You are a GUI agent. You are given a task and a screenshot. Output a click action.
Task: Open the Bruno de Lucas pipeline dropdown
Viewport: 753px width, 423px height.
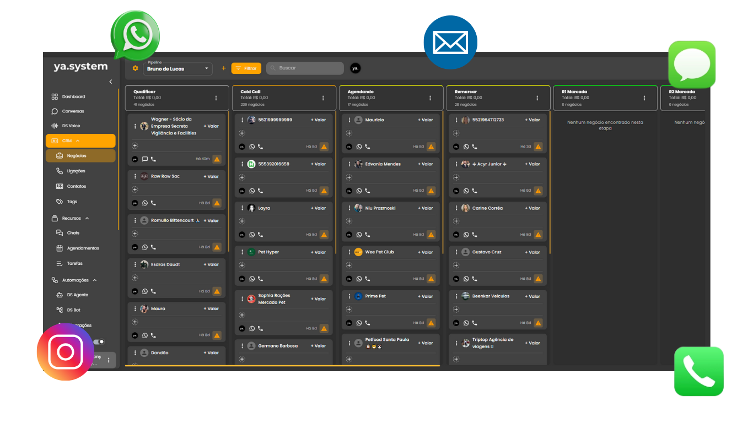click(178, 68)
